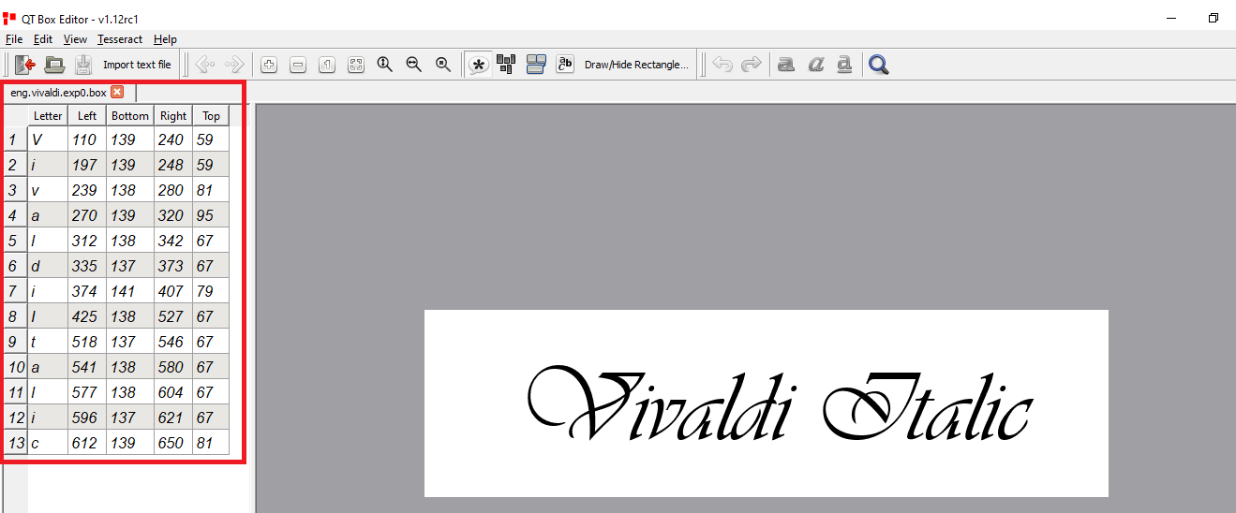This screenshot has width=1236, height=513.
Task: Click the zoom to fit icon
Action: pyautogui.click(x=356, y=65)
